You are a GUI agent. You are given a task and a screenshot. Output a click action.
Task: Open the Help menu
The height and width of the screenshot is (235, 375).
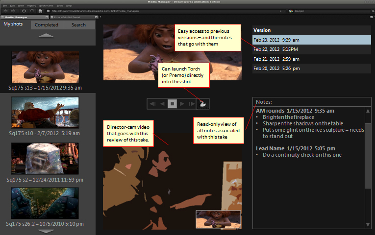click(69, 6)
